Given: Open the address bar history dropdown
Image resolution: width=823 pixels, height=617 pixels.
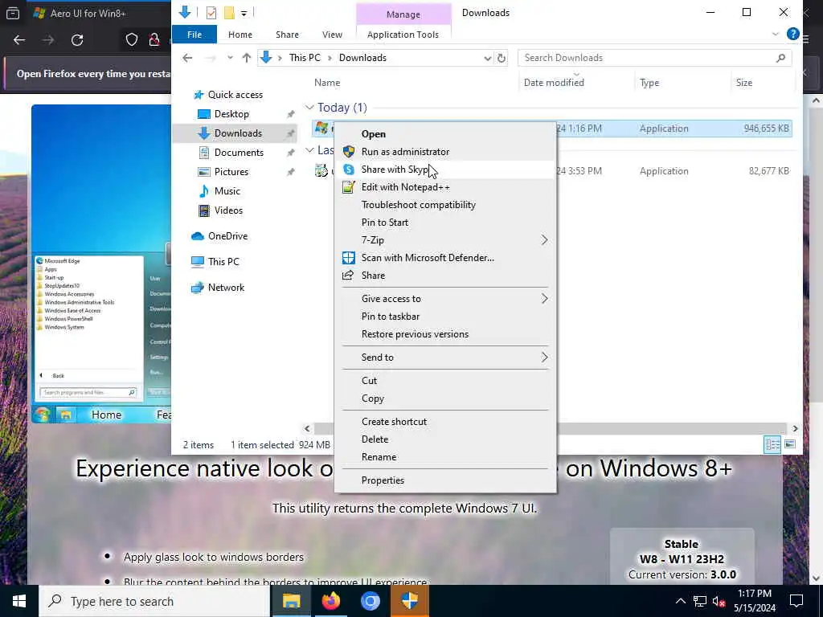Looking at the screenshot, I should 487,58.
